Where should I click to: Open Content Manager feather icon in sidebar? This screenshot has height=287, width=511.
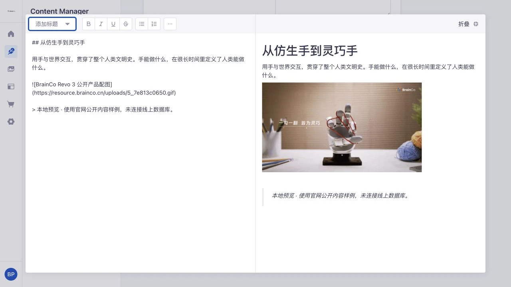[11, 51]
